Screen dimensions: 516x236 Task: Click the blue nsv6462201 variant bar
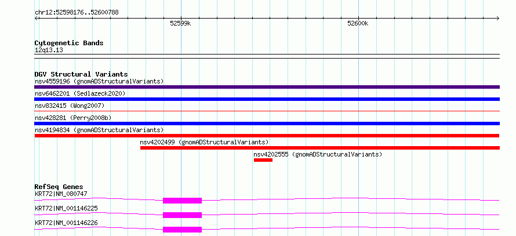coord(267,99)
